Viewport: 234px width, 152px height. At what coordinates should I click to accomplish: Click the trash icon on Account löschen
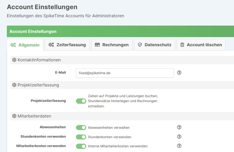tap(182, 45)
